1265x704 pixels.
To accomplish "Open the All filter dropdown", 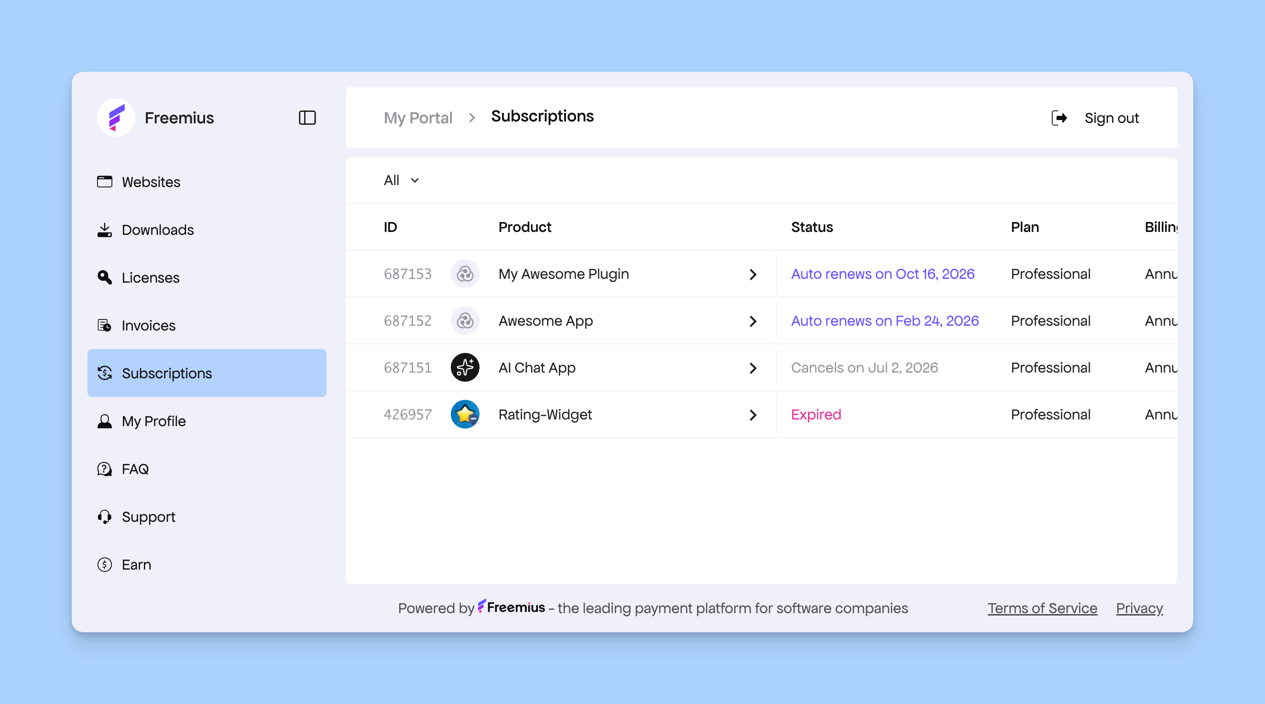I will click(401, 180).
